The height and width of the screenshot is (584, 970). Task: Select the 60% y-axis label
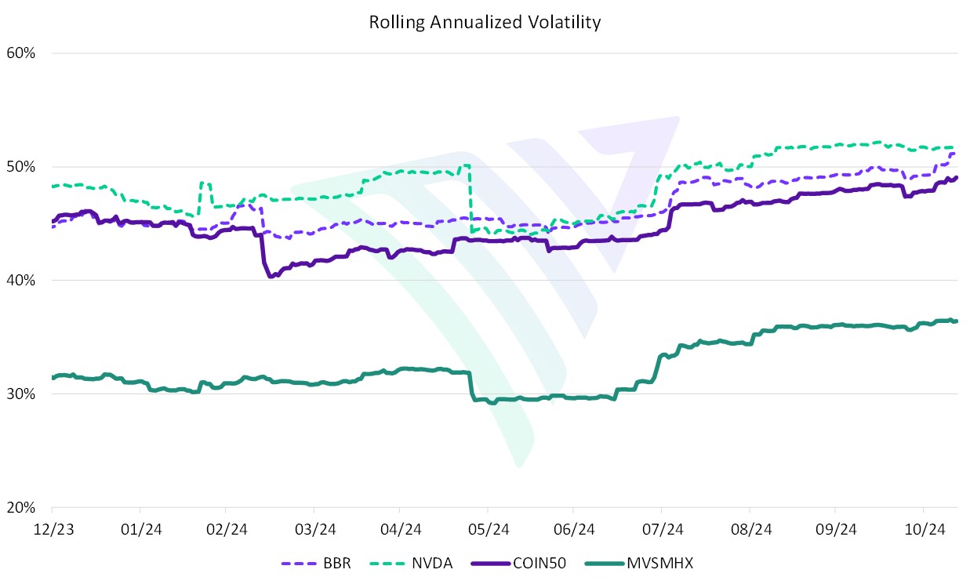coord(21,53)
